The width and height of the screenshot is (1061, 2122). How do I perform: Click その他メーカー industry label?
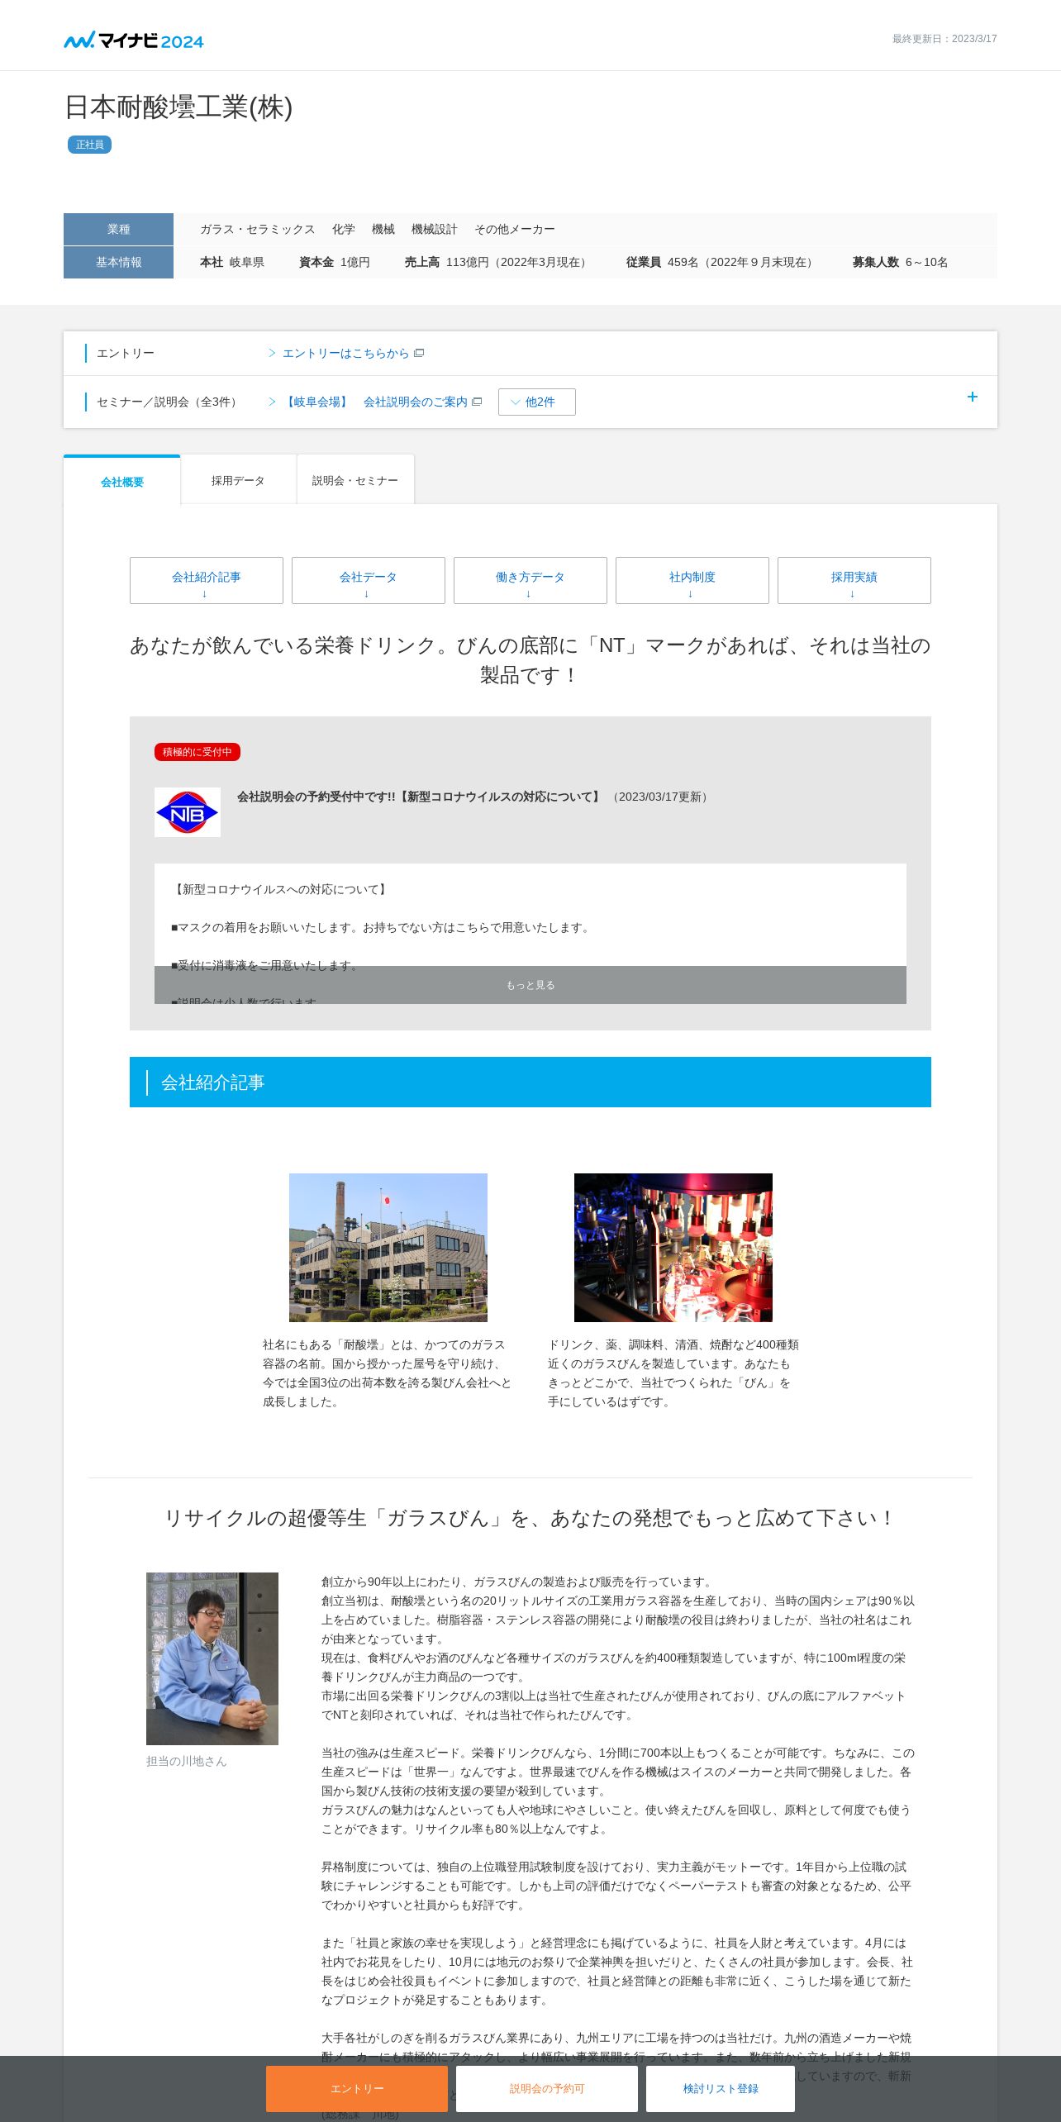click(515, 229)
